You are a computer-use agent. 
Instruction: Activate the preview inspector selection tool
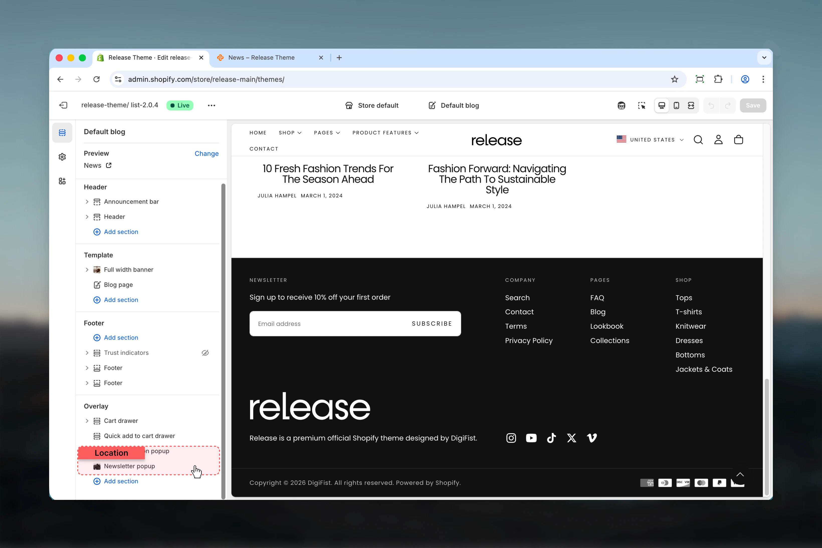tap(641, 105)
